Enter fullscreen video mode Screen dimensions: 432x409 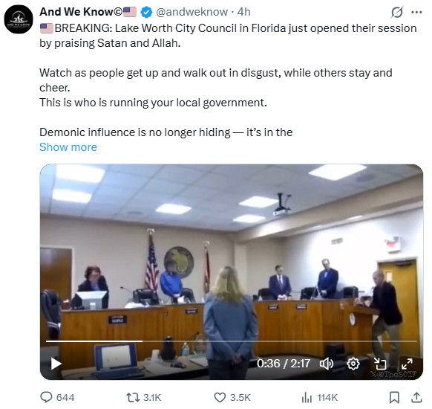[407, 364]
